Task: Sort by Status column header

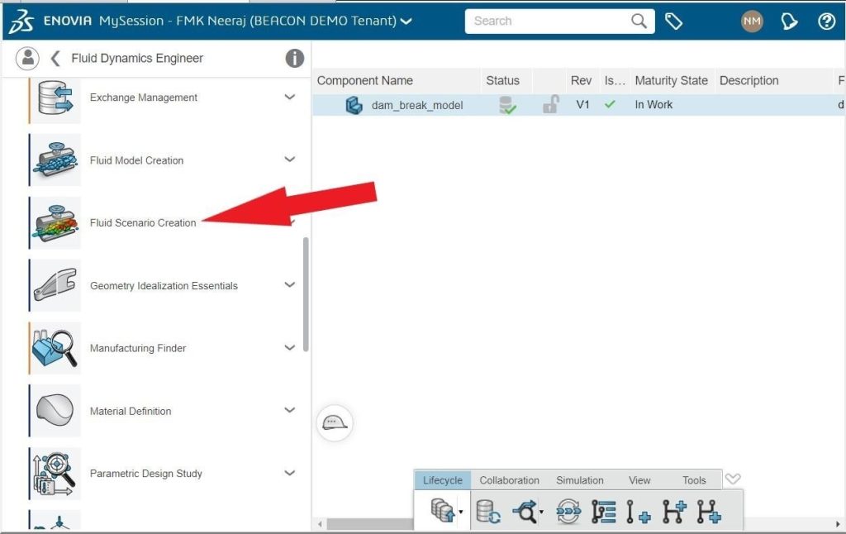Action: 502,80
